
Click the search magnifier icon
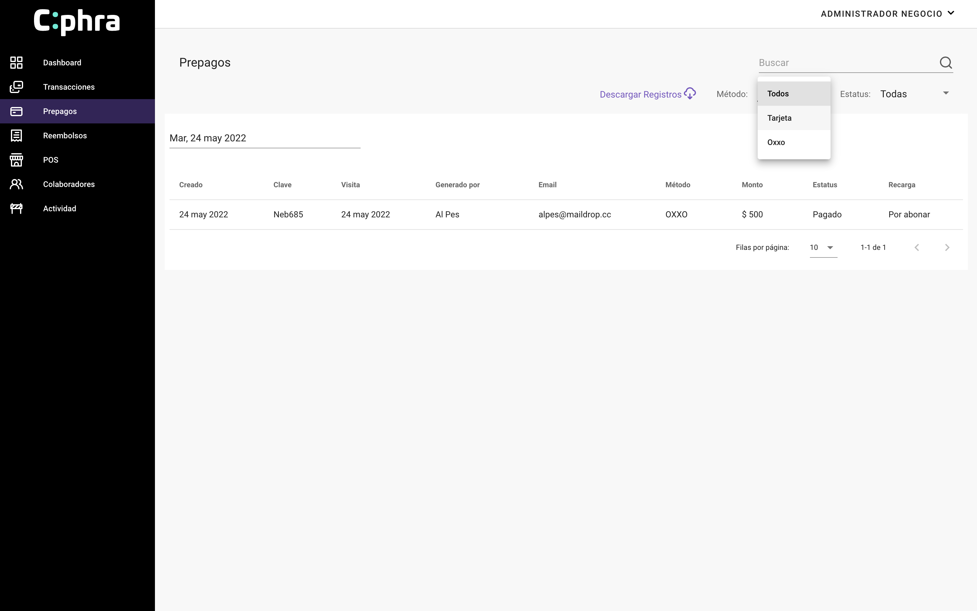pyautogui.click(x=945, y=63)
